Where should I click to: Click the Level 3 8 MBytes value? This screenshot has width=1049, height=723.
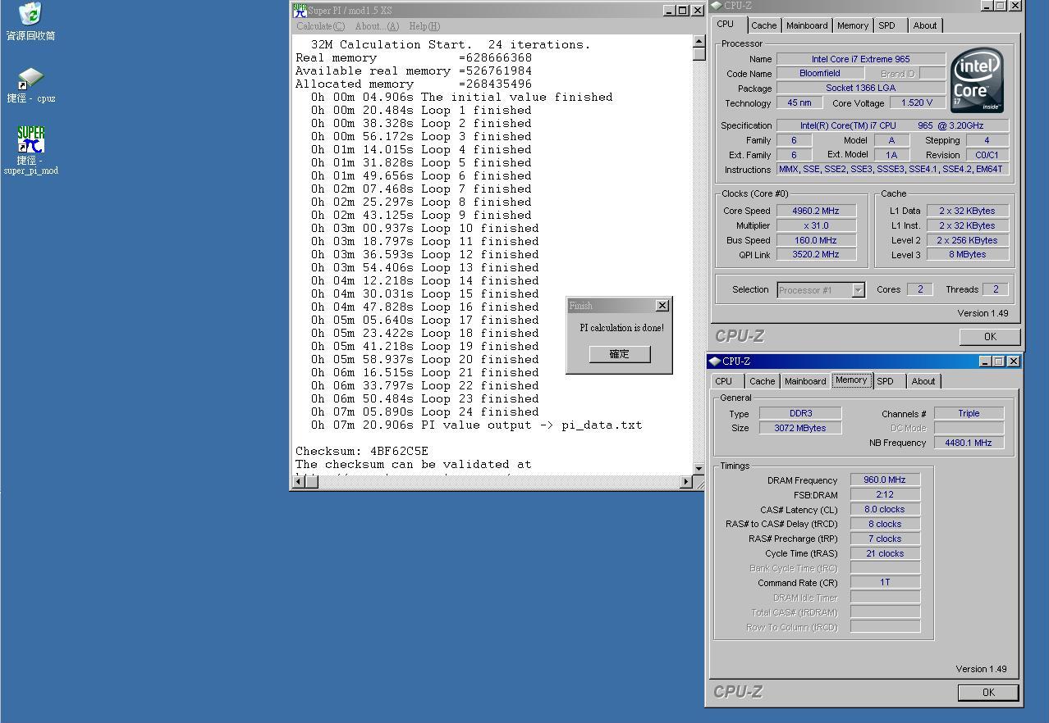coord(968,255)
